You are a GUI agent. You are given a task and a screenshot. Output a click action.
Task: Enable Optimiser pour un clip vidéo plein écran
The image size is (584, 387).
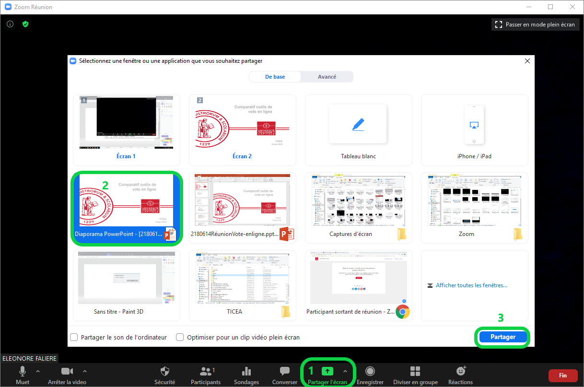[180, 337]
